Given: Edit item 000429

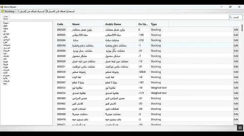Looking at the screenshot, I should (236, 30).
